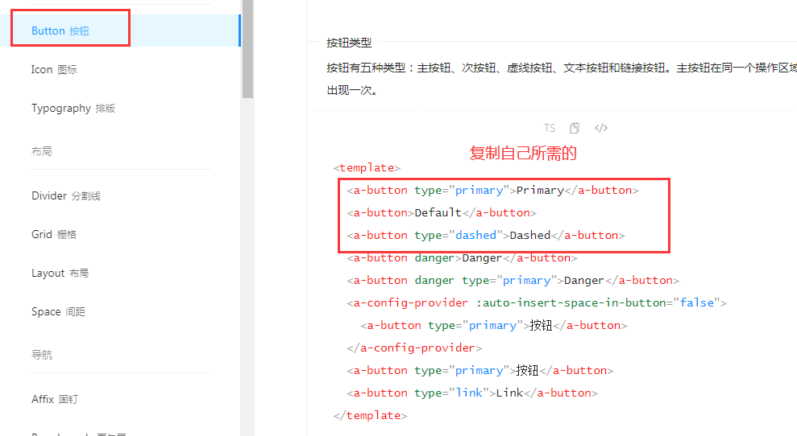797x436 pixels.
Task: Toggle TS code mode icon
Action: [550, 128]
